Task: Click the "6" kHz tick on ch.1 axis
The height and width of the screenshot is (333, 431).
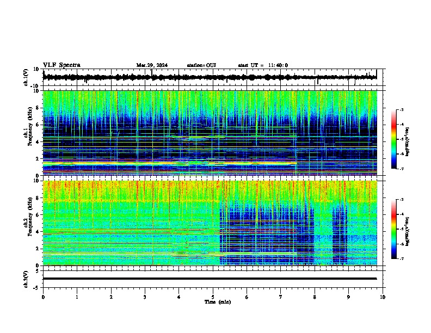Action: pos(38,125)
